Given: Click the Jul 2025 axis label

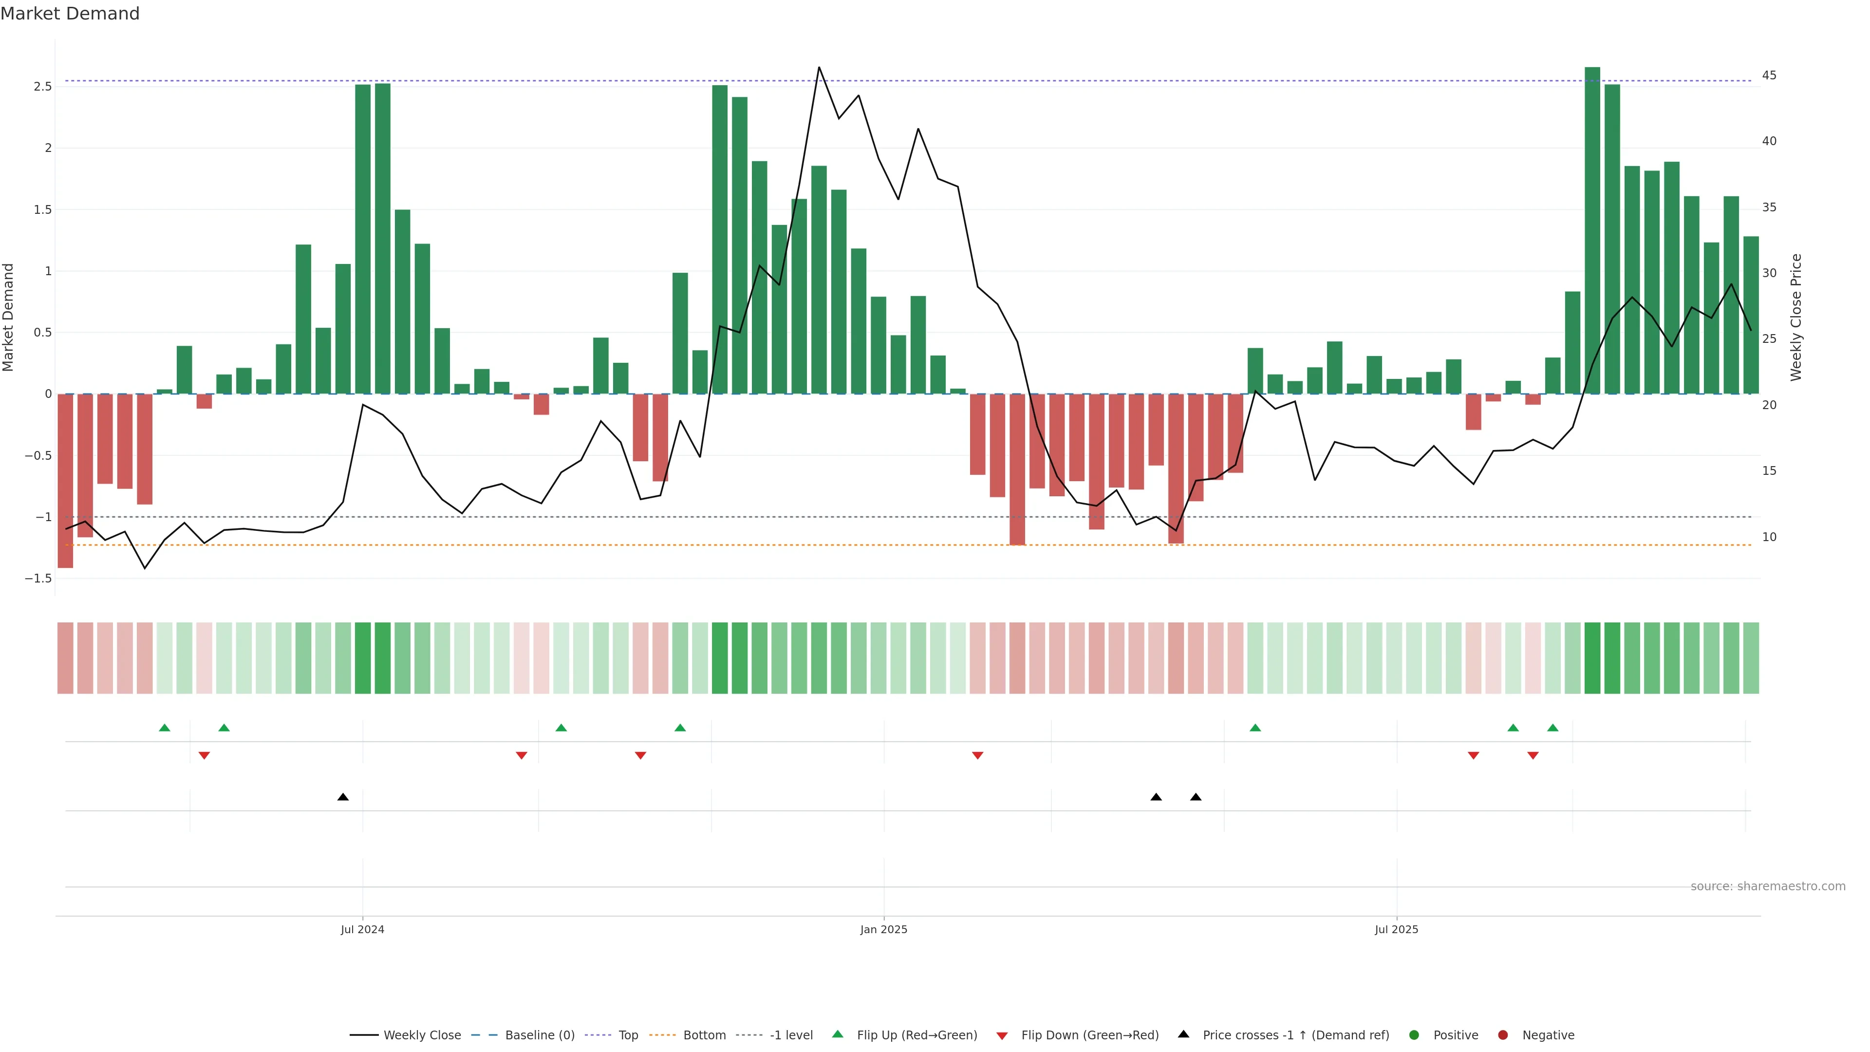Looking at the screenshot, I should (x=1396, y=929).
